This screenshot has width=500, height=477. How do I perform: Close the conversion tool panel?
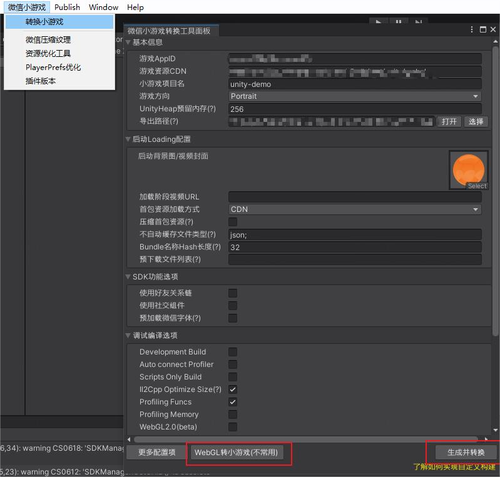click(493, 29)
